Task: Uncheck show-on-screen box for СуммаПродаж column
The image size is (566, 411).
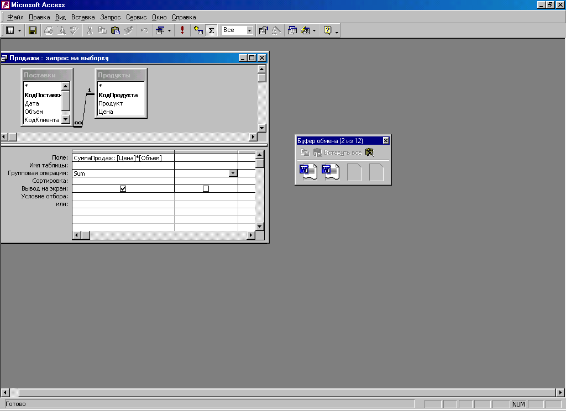Action: point(123,189)
